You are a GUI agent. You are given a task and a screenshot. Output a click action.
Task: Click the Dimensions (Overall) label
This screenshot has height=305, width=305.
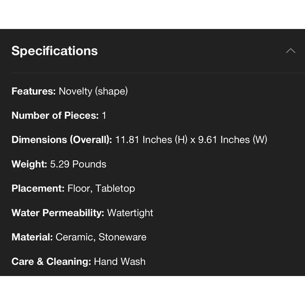tap(62, 140)
